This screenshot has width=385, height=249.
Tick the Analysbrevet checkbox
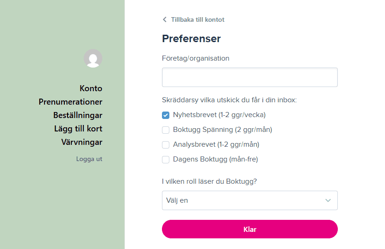click(x=166, y=145)
